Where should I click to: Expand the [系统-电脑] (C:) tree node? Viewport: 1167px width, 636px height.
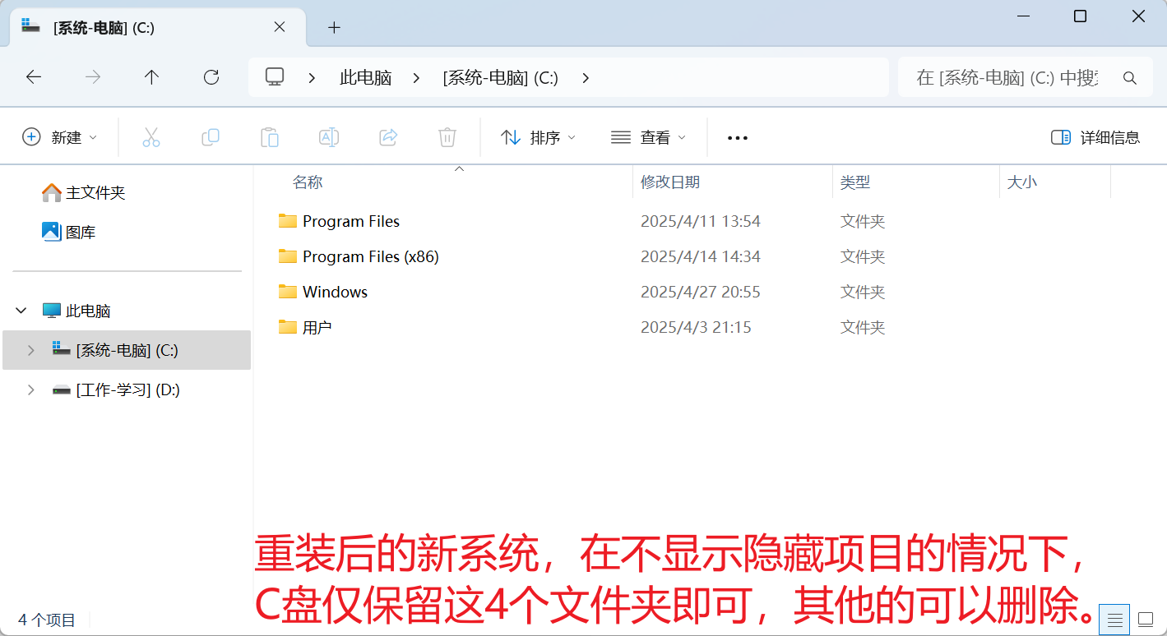pyautogui.click(x=30, y=350)
